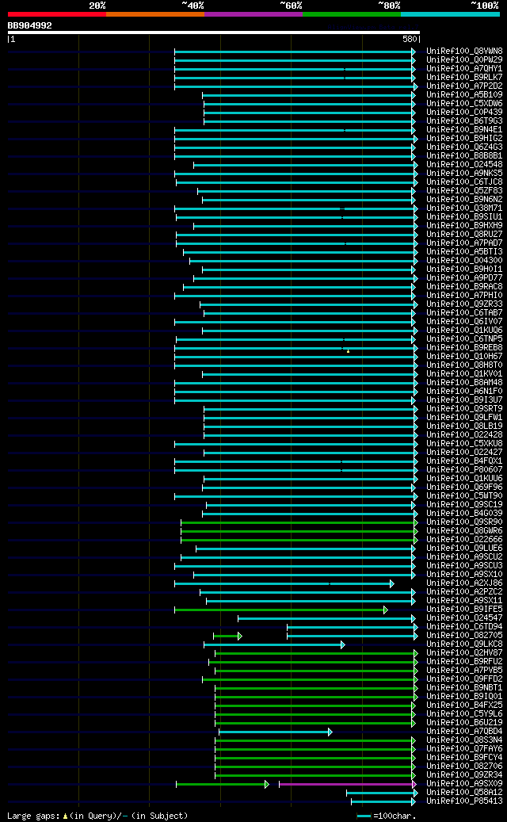Select the green alignment bar for UniRef100_Q9SR90
Viewport: 507px width, 822px height.
[299, 522]
